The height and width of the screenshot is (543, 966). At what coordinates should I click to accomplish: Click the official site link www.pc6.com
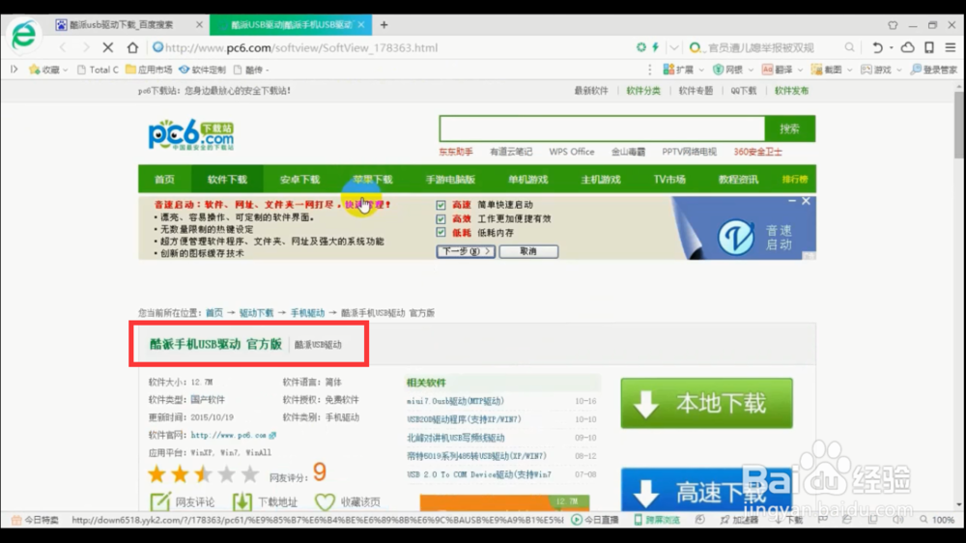[x=229, y=435]
